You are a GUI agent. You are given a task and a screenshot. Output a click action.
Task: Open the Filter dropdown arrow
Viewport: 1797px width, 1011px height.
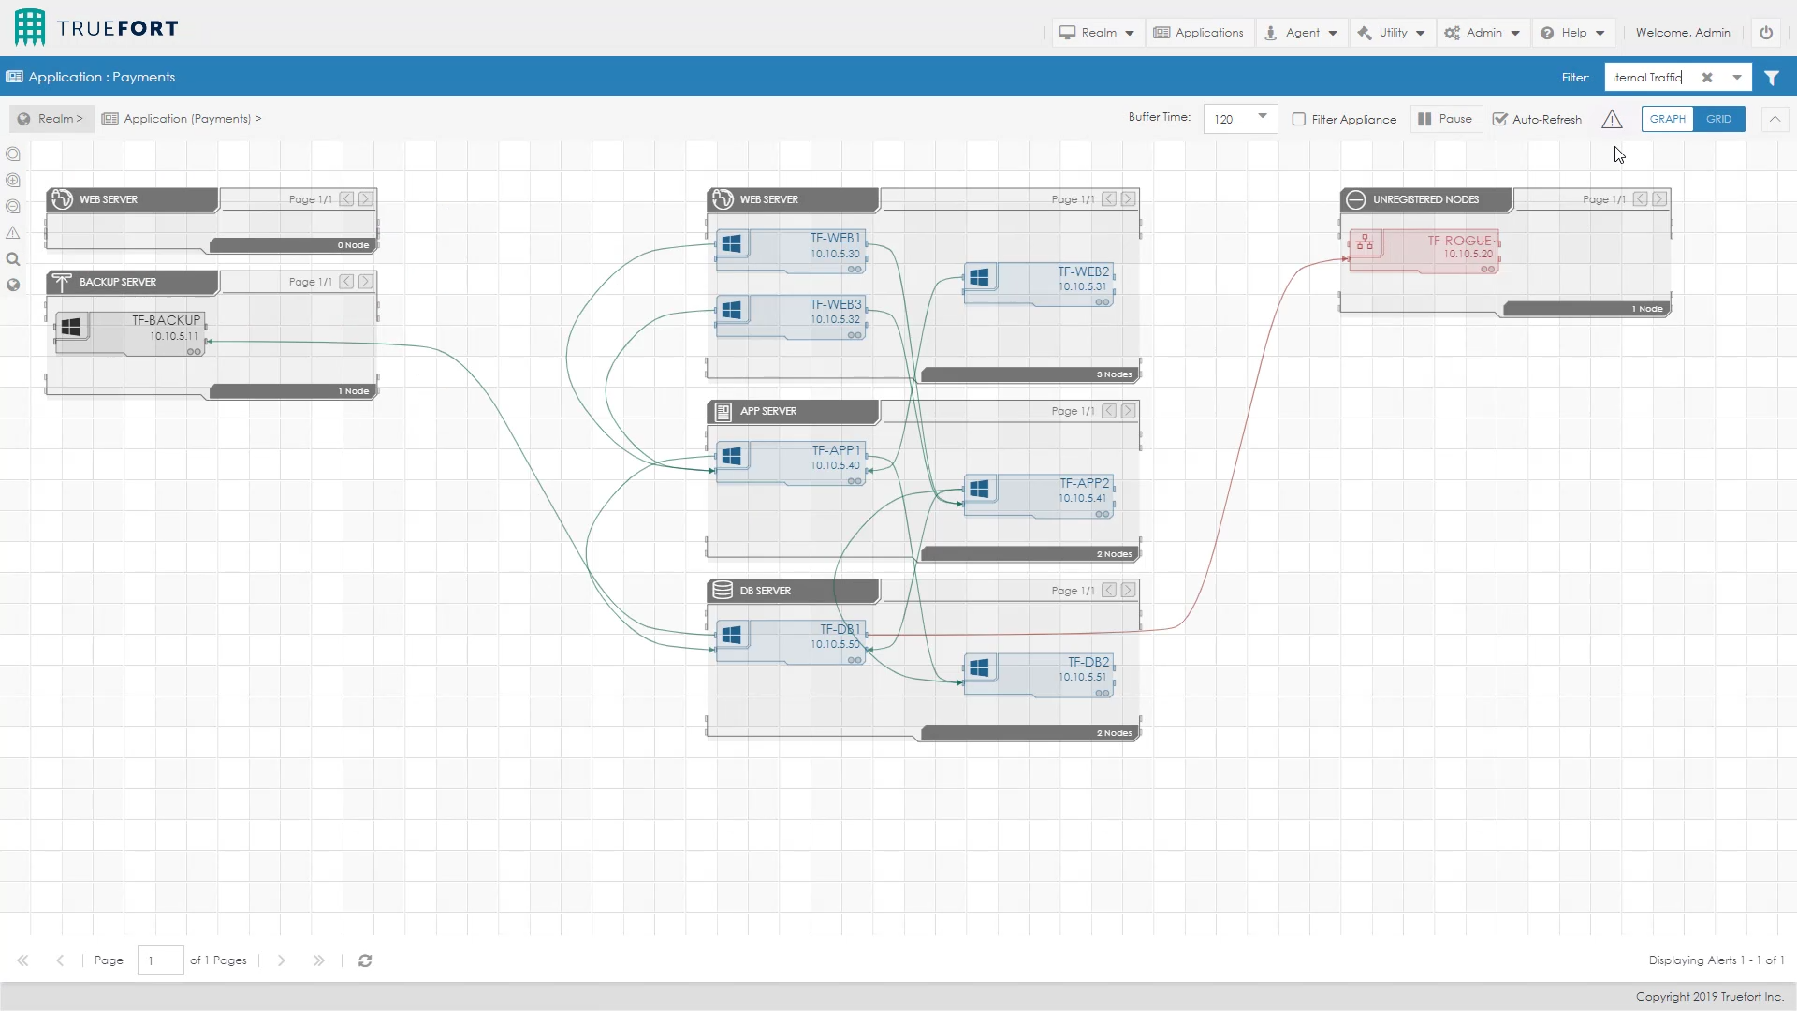click(1737, 78)
